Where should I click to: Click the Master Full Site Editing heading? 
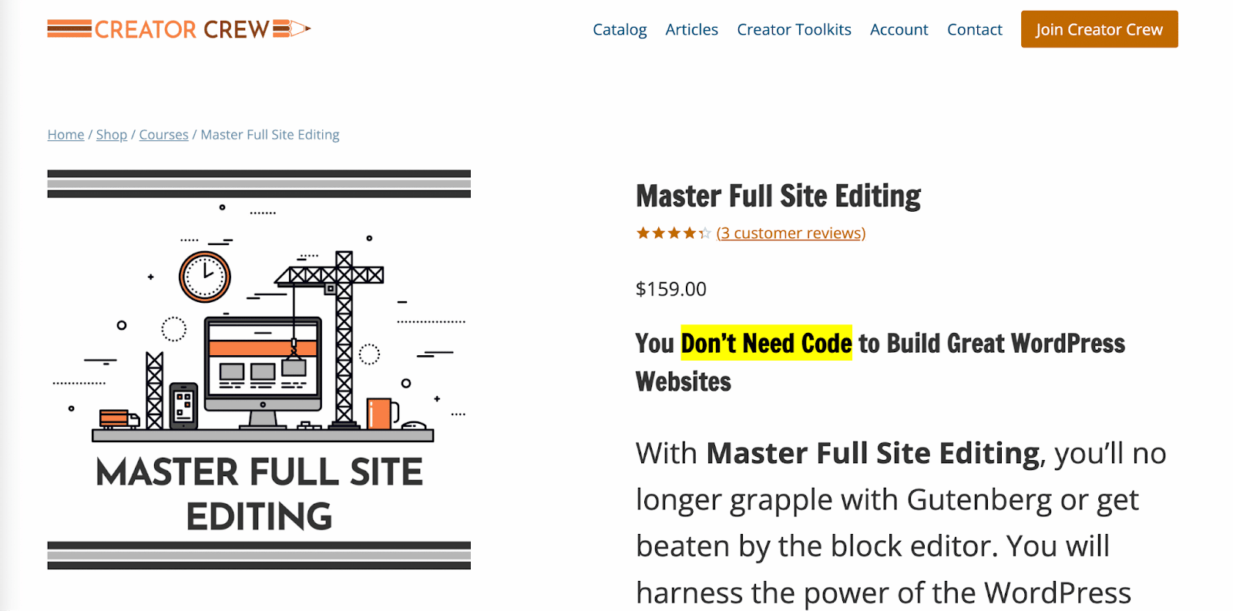tap(778, 196)
